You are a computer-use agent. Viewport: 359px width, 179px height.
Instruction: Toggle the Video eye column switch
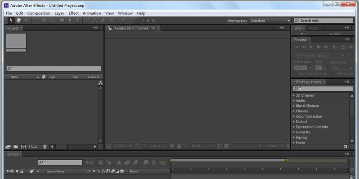(8, 171)
